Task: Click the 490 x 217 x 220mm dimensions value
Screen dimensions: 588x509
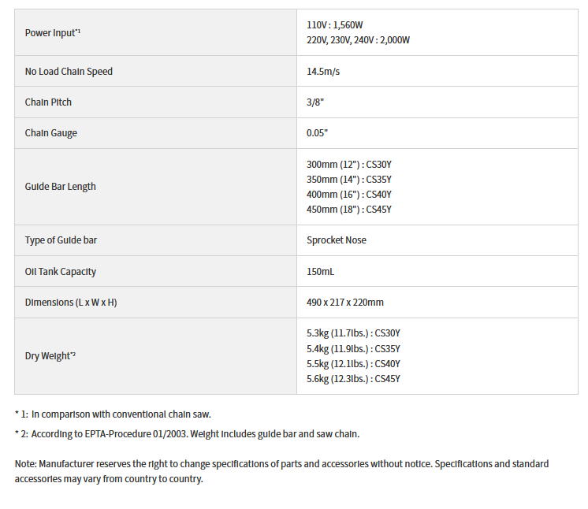Action: tap(345, 303)
